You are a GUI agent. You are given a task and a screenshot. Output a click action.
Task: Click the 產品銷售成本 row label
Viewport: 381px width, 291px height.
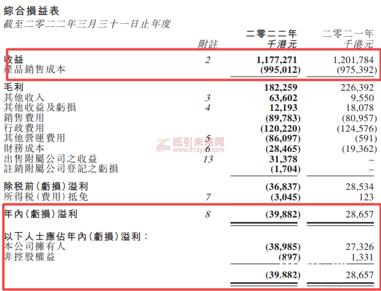35,70
